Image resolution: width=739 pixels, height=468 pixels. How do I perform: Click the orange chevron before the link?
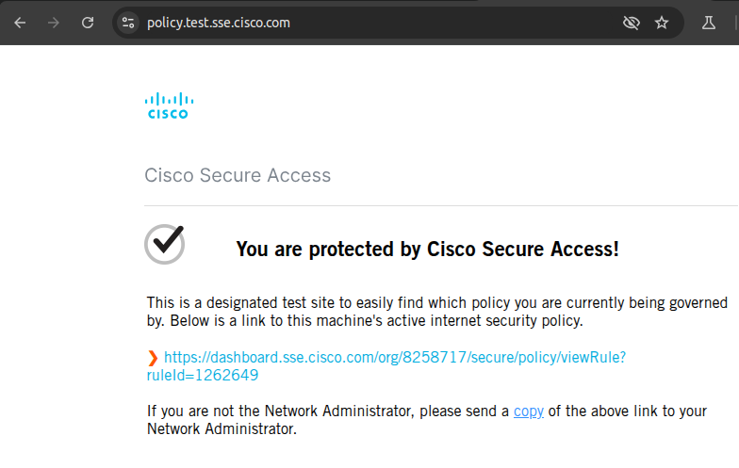pyautogui.click(x=153, y=358)
